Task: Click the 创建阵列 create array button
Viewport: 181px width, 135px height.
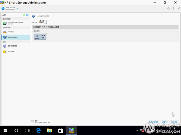Action: [165, 122]
